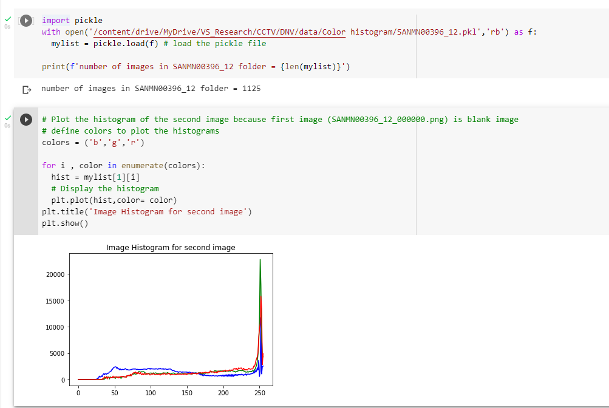Run the histogram plotting cell
609x408 pixels.
coord(26,120)
